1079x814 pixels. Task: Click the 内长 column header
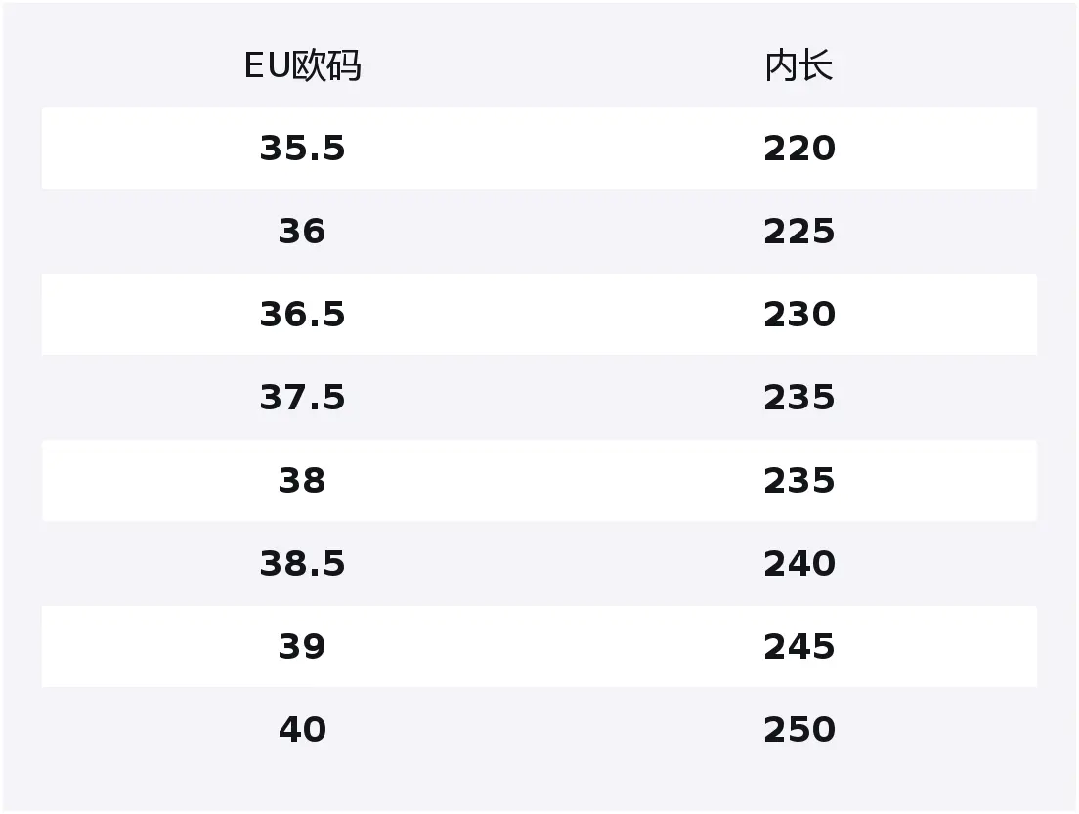pyautogui.click(x=798, y=66)
